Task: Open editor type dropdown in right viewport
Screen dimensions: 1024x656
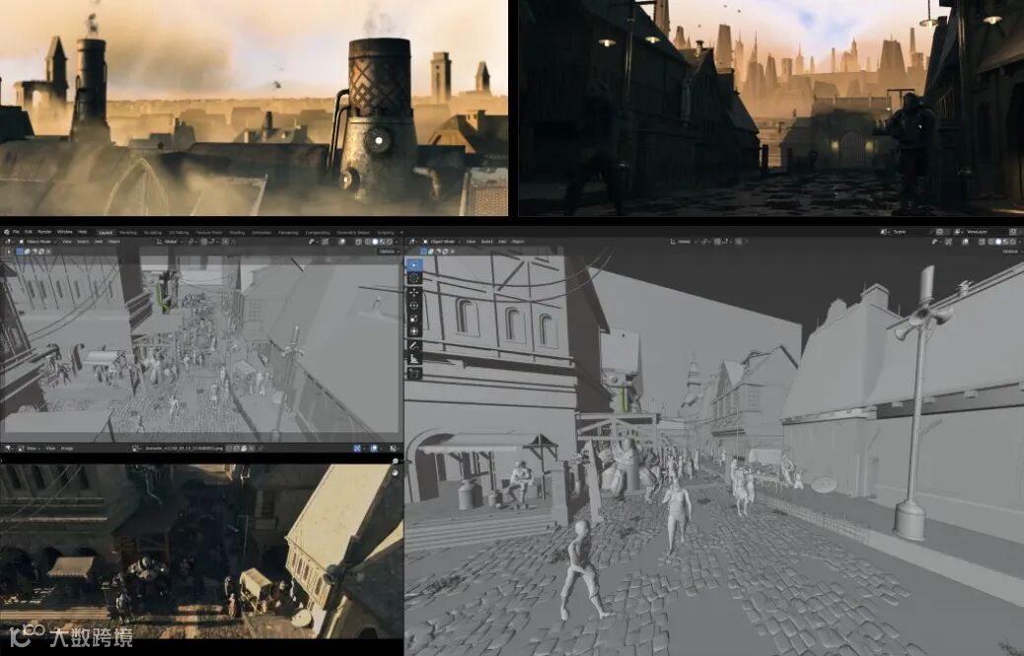Action: 412,242
